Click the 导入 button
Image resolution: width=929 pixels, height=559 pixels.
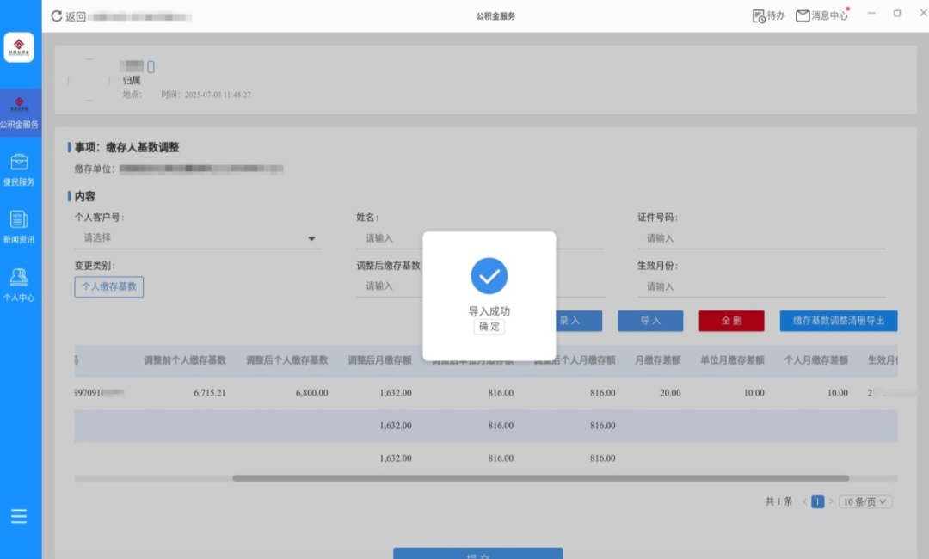(650, 321)
